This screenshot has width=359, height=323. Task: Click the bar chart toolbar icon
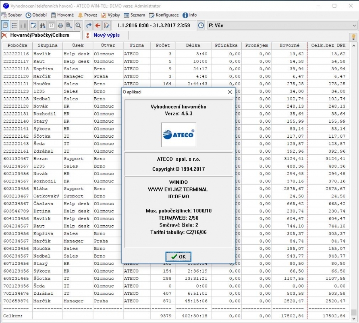click(x=23, y=25)
